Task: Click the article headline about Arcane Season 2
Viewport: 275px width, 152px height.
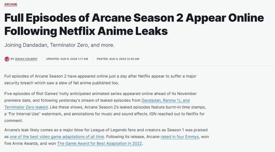Action: point(134,18)
